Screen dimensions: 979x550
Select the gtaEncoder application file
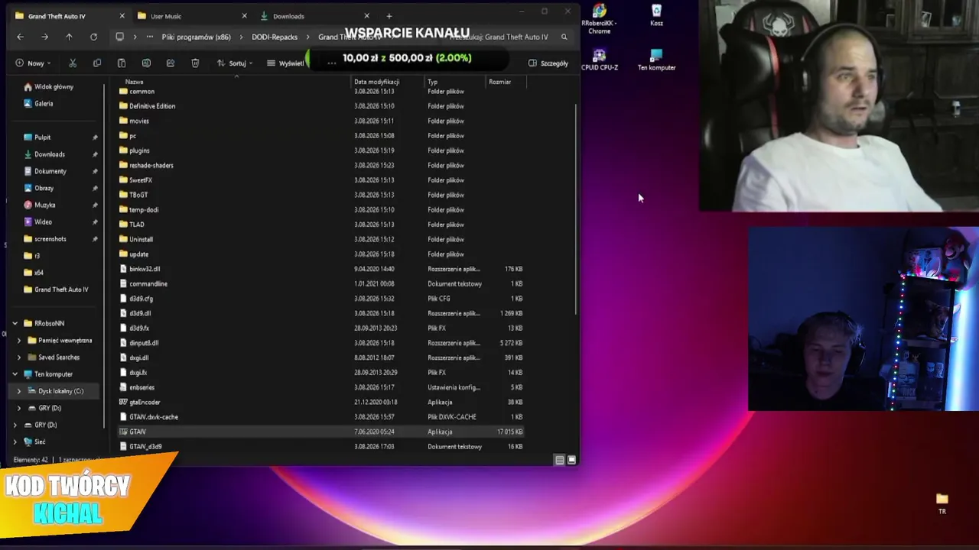[145, 402]
